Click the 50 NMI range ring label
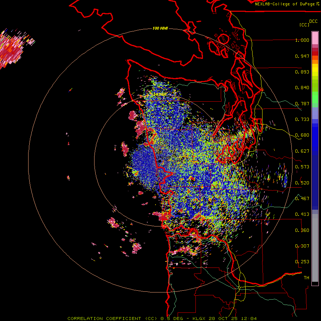Viewport: 321px width, 321px height. click(x=160, y=95)
